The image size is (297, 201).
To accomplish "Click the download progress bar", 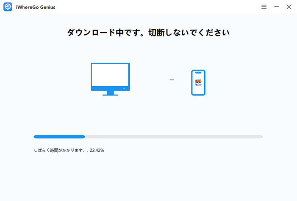I will pos(148,137).
